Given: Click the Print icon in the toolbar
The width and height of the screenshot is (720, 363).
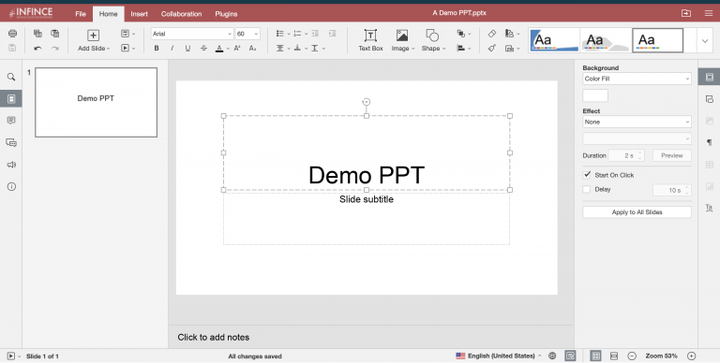Looking at the screenshot, I should (12, 34).
